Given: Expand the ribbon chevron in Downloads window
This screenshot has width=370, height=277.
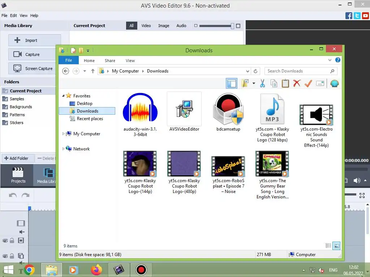Looking at the screenshot, I should coord(330,60).
